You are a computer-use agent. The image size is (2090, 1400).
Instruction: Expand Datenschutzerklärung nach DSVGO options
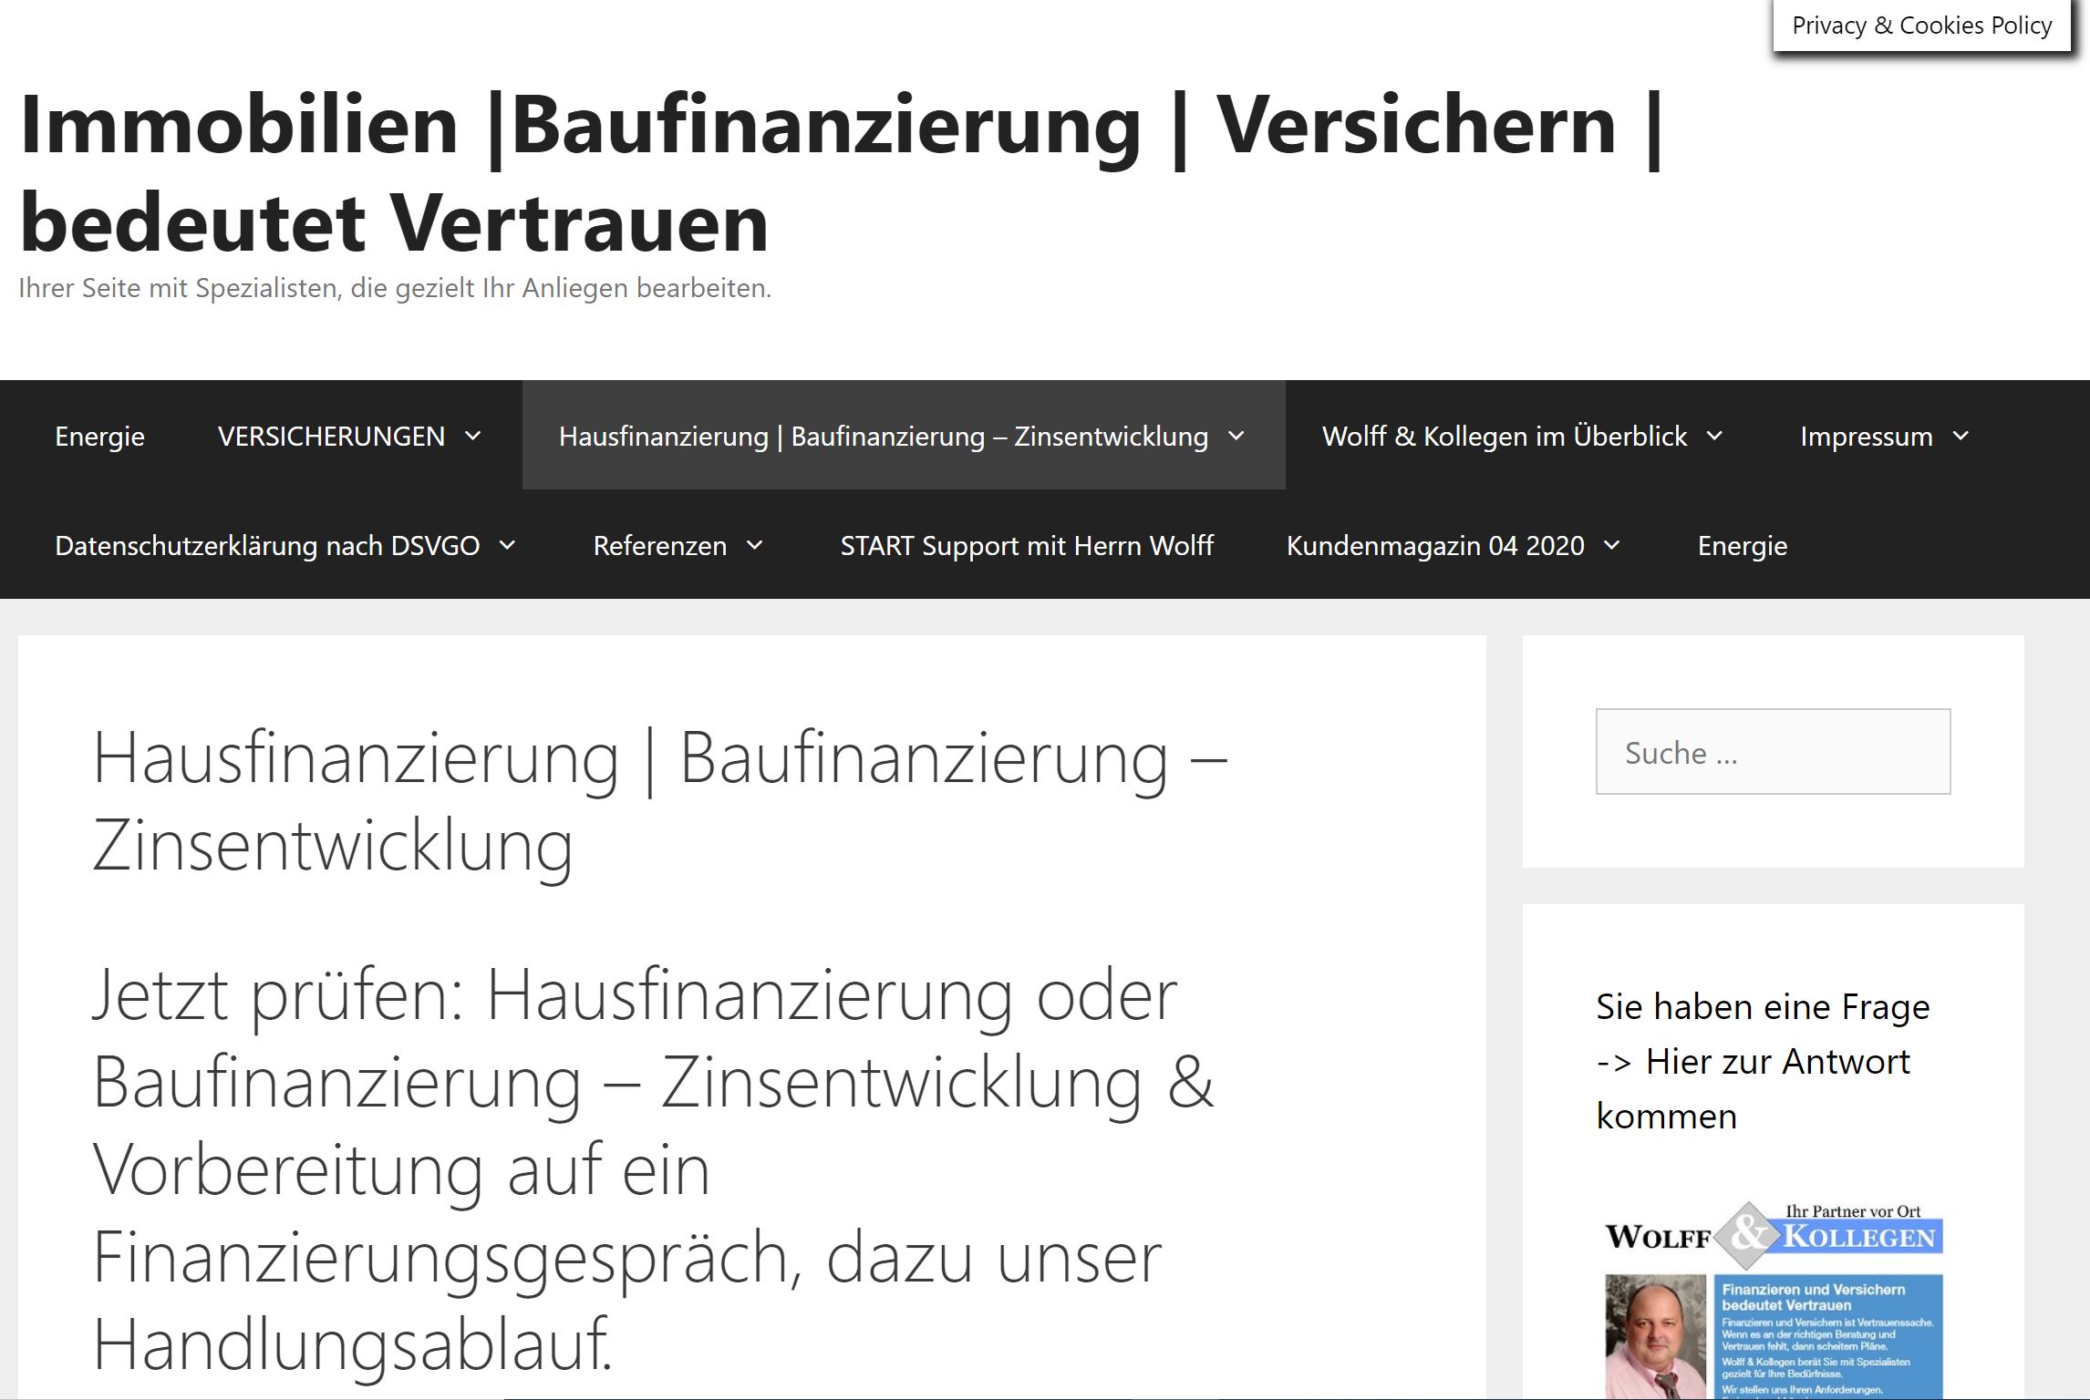(508, 545)
